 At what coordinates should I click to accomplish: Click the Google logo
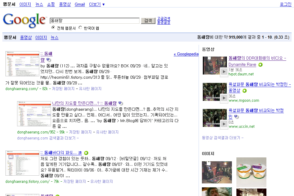(24, 20)
